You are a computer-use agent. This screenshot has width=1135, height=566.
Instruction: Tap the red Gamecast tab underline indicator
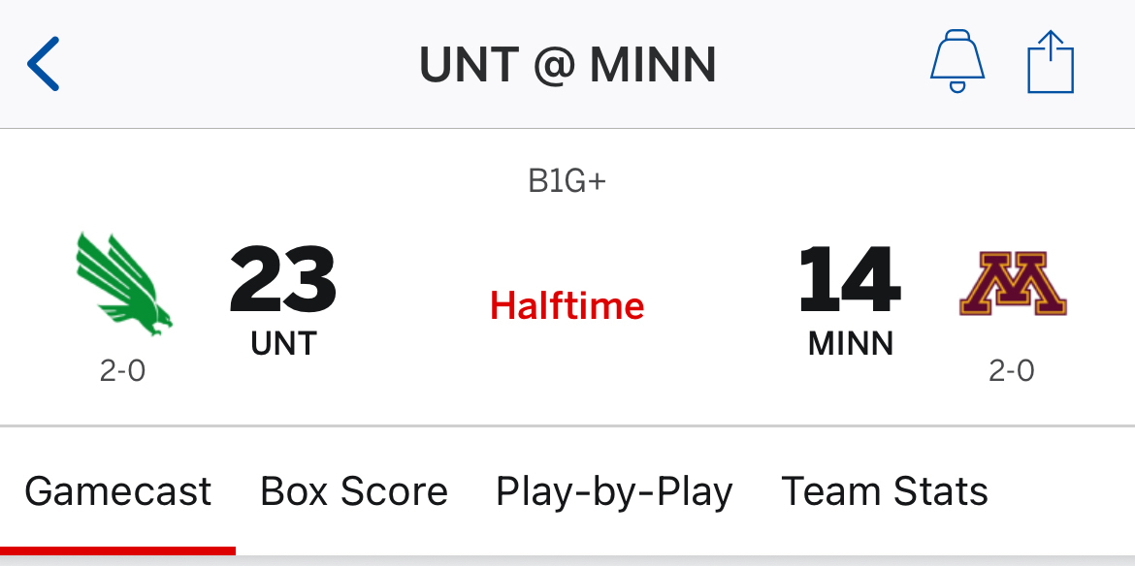[117, 550]
